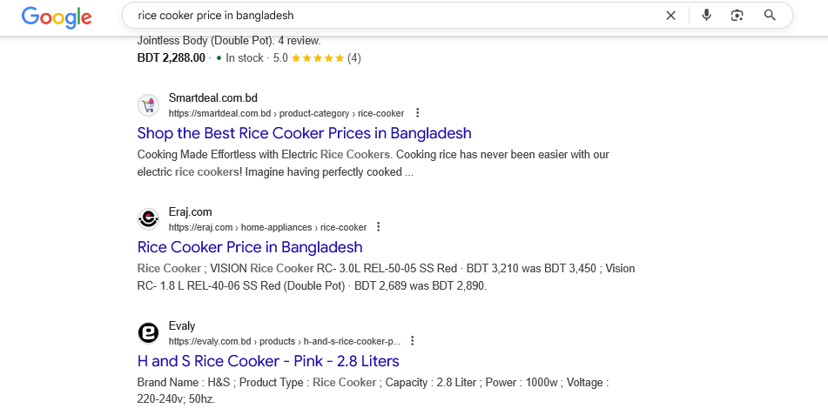Open "Rice Cooker Price in Bangladesh" result
The image size is (828, 415).
click(x=249, y=247)
